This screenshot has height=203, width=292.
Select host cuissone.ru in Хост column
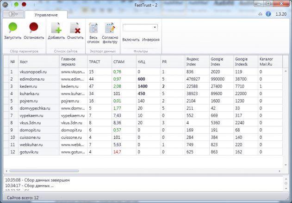tap(38, 137)
